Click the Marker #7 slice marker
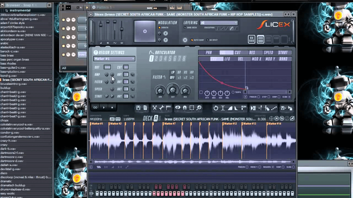 click(x=169, y=124)
